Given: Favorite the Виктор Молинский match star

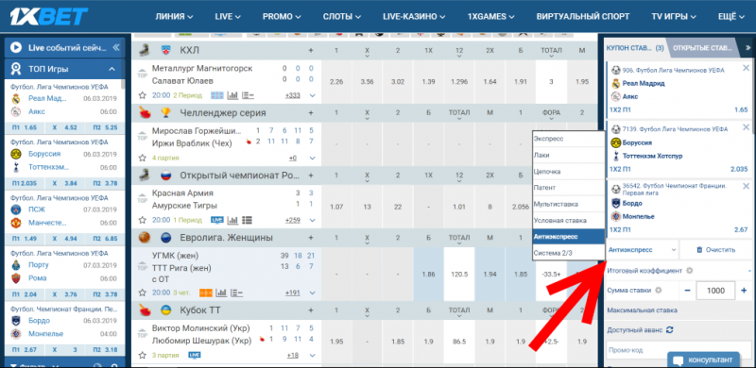Looking at the screenshot, I should [x=142, y=355].
